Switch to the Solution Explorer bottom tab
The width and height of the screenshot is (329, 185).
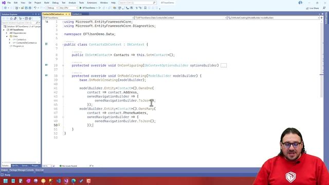(x=6, y=165)
